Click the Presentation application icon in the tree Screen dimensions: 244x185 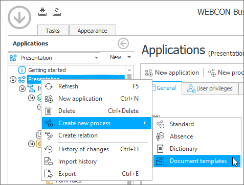tap(22, 79)
